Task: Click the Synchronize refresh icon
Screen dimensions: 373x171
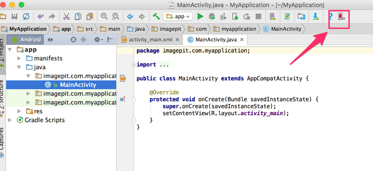Action: coord(26,16)
